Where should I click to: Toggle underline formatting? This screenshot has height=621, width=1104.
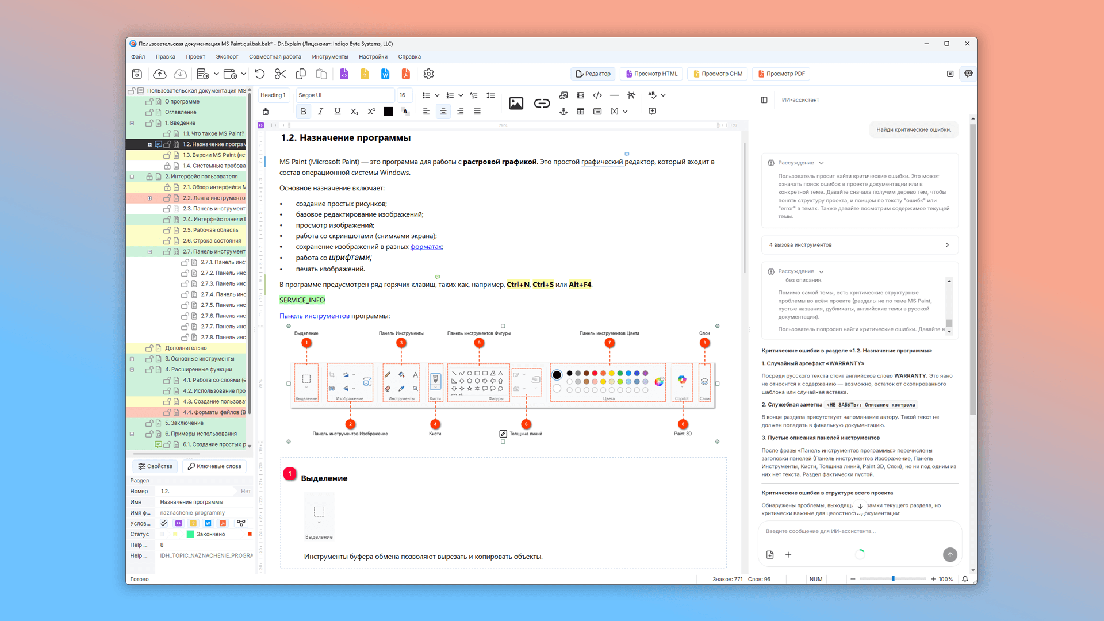(338, 112)
